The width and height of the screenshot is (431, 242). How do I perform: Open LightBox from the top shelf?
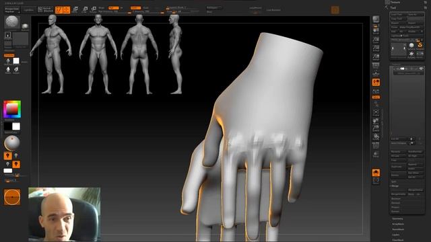28,10
